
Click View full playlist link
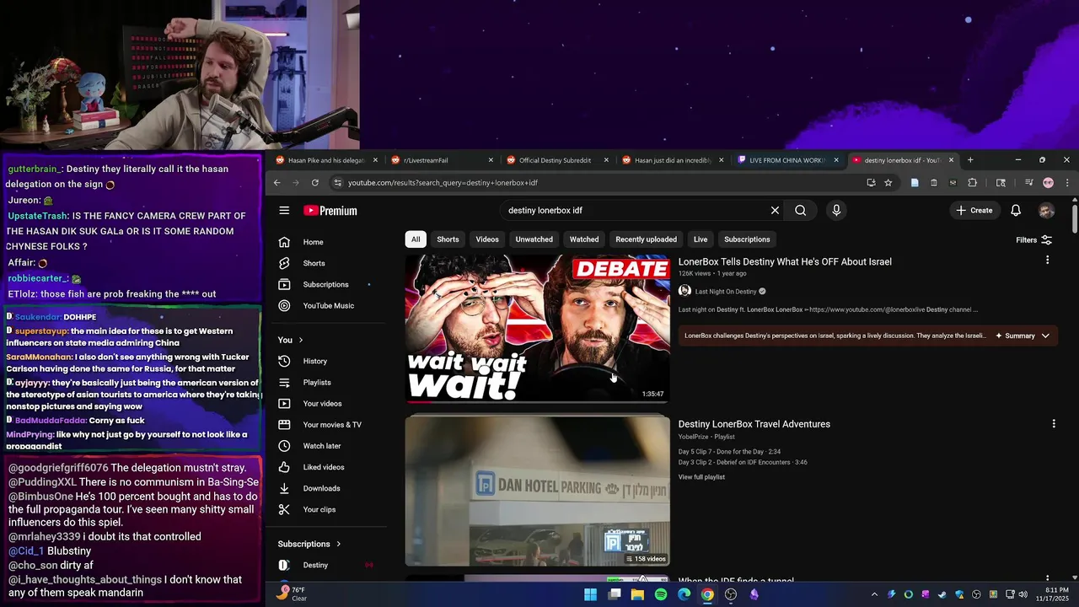701,477
